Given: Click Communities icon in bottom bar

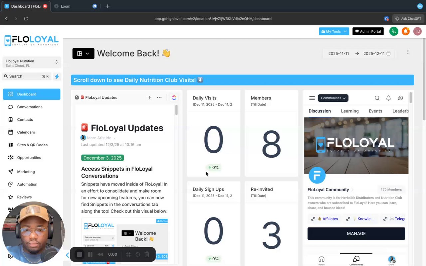Looking at the screenshot, I should [356, 261].
